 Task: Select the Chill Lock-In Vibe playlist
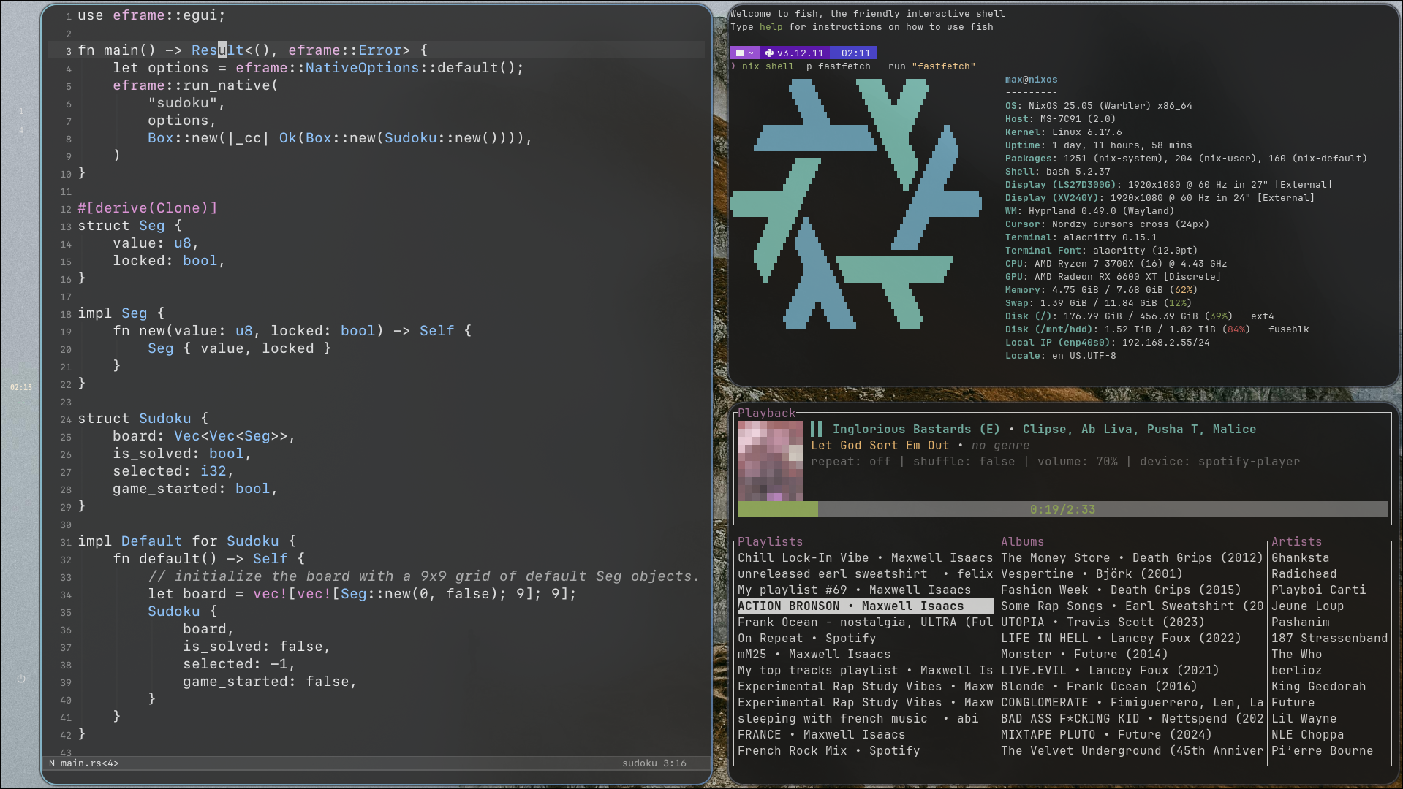(x=865, y=557)
